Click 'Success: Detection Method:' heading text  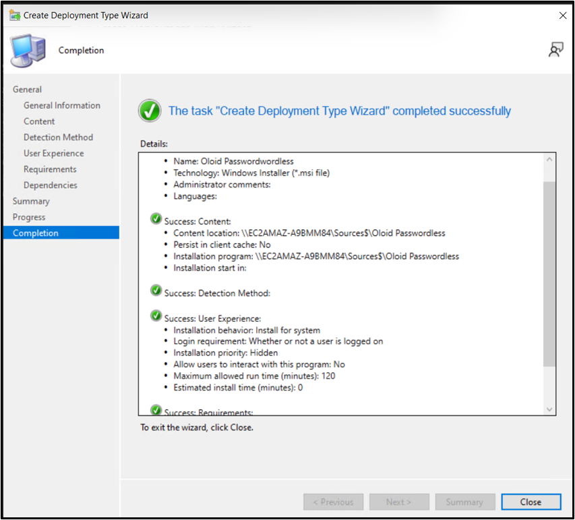(x=217, y=293)
